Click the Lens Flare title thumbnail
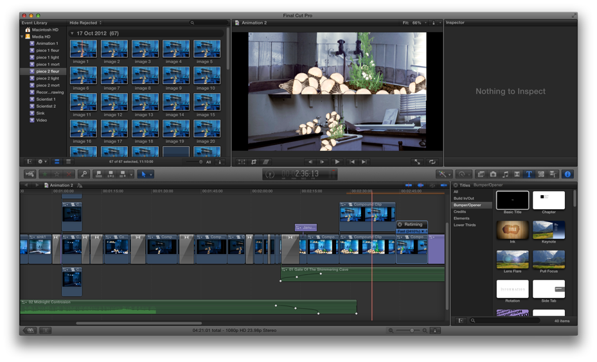 pos(512,260)
